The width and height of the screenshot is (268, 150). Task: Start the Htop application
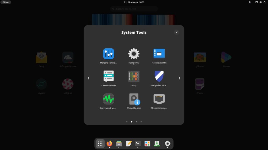pyautogui.click(x=134, y=77)
